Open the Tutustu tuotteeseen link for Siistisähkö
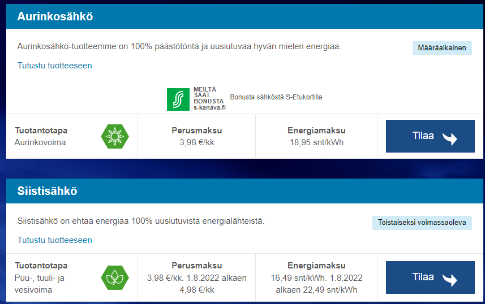This screenshot has width=485, height=304. tap(54, 240)
